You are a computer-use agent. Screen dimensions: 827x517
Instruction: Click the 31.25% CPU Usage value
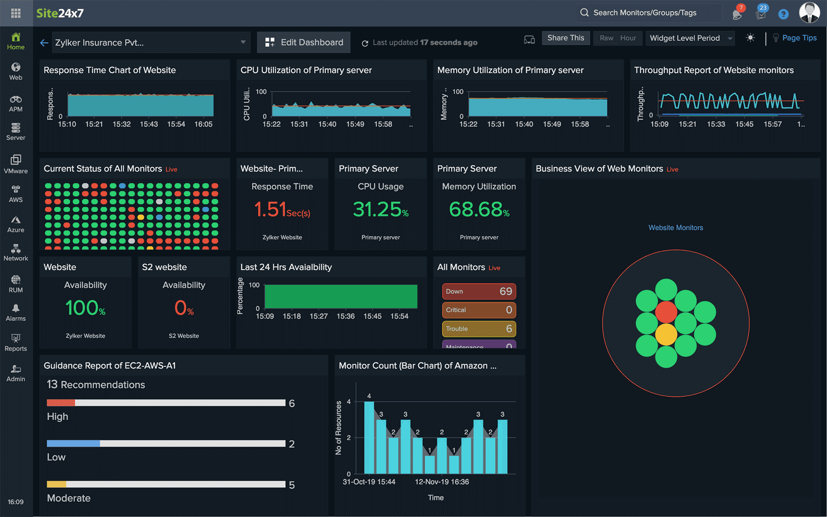tap(380, 210)
